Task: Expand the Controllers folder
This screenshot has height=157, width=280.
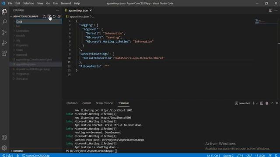Action: click(23, 31)
